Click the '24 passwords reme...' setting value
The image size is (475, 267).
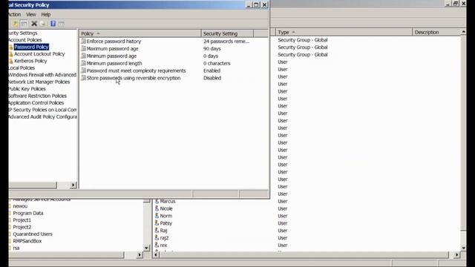pos(226,42)
